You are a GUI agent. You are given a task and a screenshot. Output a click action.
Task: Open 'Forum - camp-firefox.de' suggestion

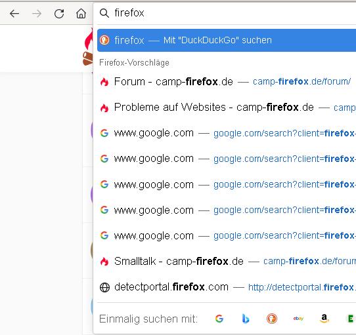pos(227,81)
